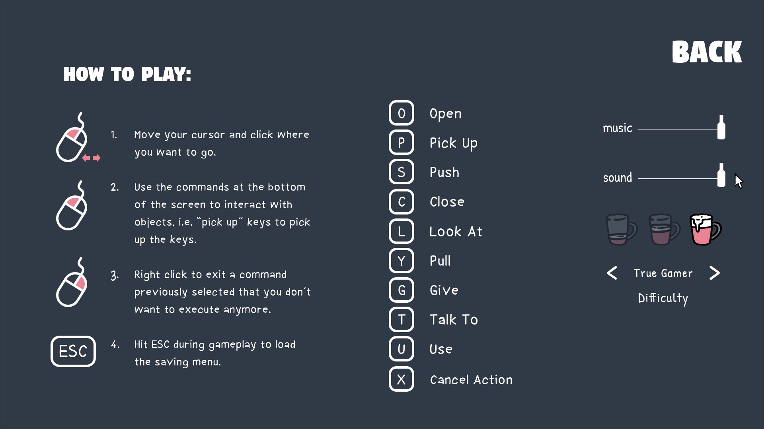Click the S key icon for Push

[401, 172]
